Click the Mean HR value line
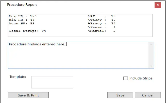166x104 pixels. pyautogui.click(x=22, y=23)
